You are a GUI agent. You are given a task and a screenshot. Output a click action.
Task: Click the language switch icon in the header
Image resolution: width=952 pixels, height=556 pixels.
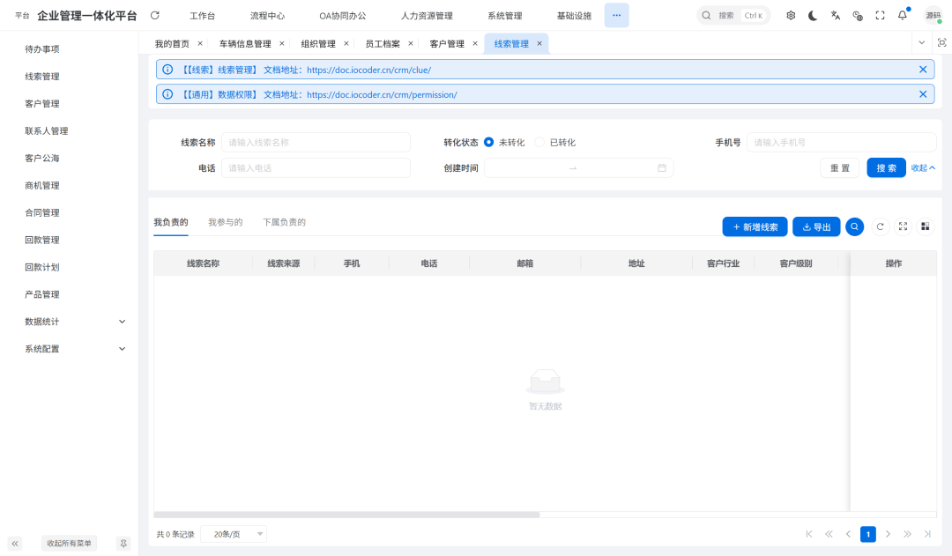click(x=835, y=15)
